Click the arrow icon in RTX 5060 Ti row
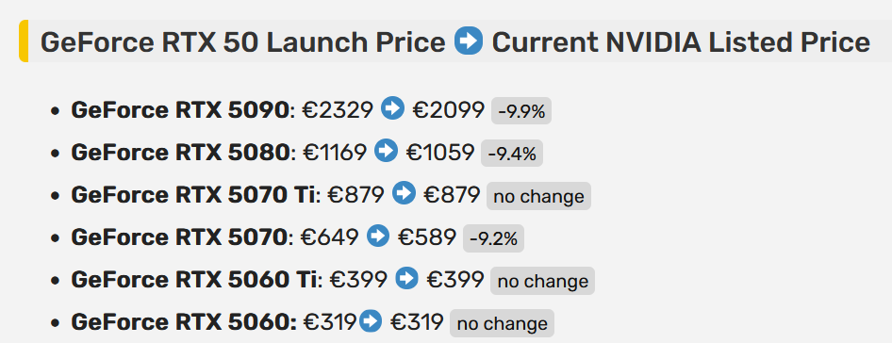The height and width of the screenshot is (343, 892). click(x=406, y=278)
